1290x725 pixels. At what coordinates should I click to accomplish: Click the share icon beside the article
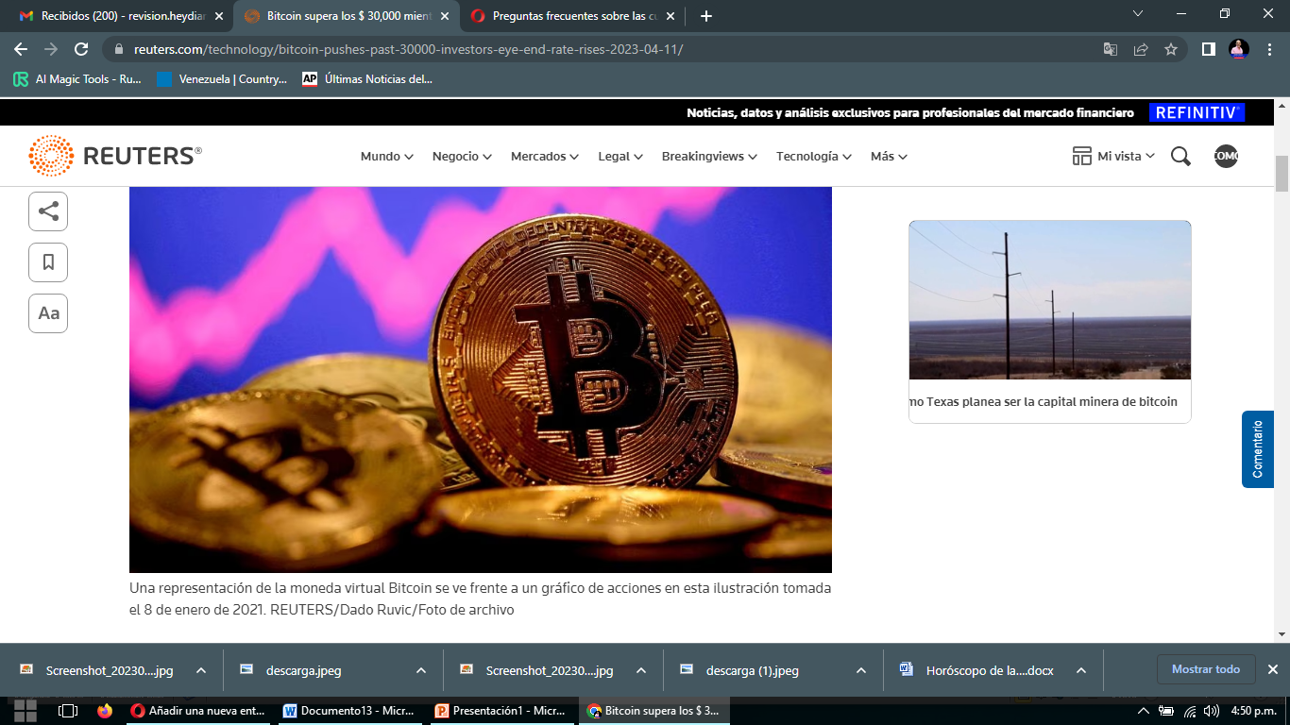click(48, 211)
